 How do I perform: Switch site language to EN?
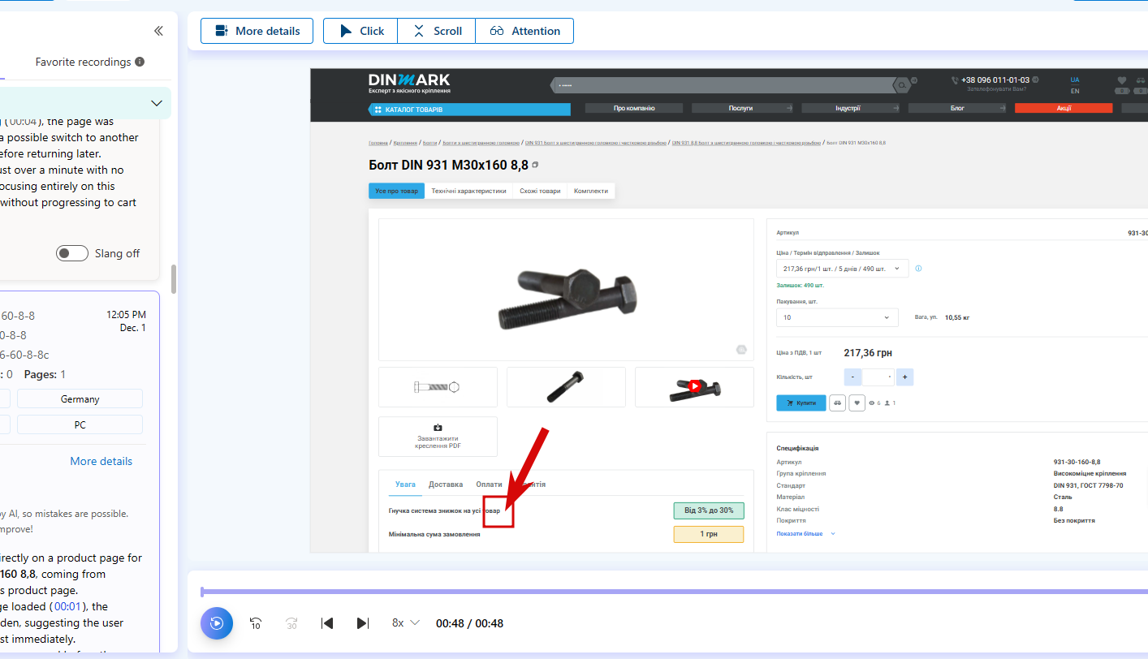(x=1075, y=91)
